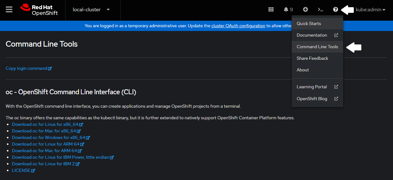393x180 pixels.
Task: Select Quick Starts from help menu
Action: click(317, 23)
